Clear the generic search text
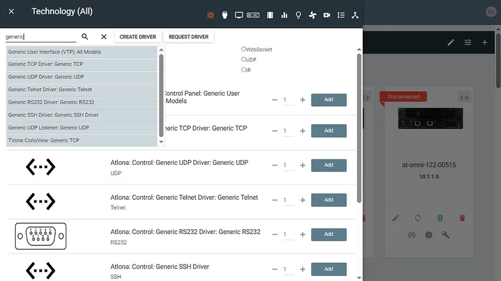 pyautogui.click(x=104, y=37)
